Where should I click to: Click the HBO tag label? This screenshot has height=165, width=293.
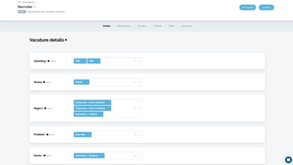(x=78, y=61)
